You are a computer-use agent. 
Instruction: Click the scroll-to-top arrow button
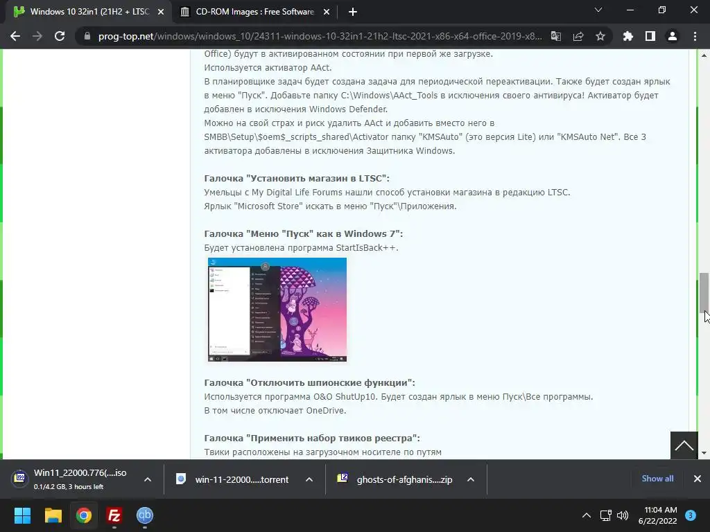[684, 445]
